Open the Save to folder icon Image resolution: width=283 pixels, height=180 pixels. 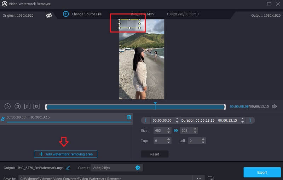pyautogui.click(x=210, y=178)
